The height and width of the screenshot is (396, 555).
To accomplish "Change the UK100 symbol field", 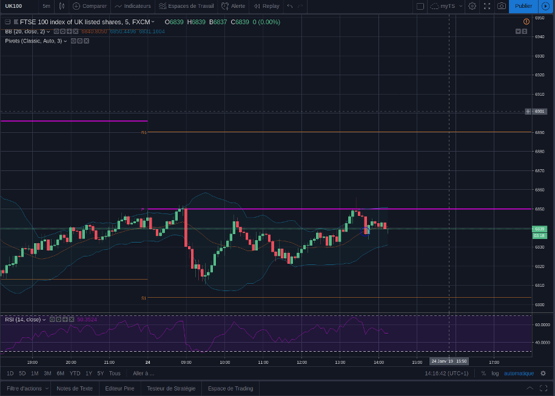I will click(x=13, y=6).
